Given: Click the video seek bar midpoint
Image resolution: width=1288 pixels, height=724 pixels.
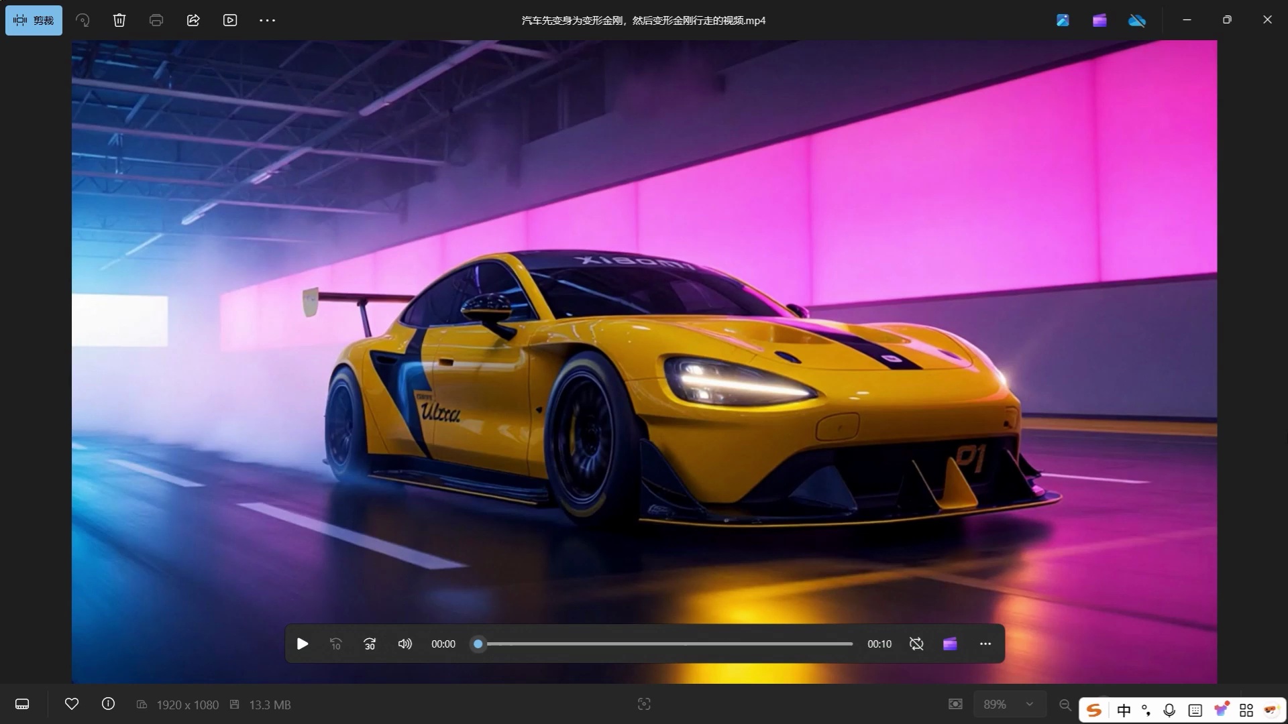Looking at the screenshot, I should (665, 644).
